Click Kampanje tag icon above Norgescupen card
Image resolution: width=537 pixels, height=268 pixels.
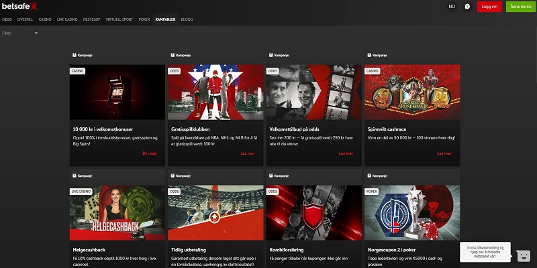click(x=369, y=176)
